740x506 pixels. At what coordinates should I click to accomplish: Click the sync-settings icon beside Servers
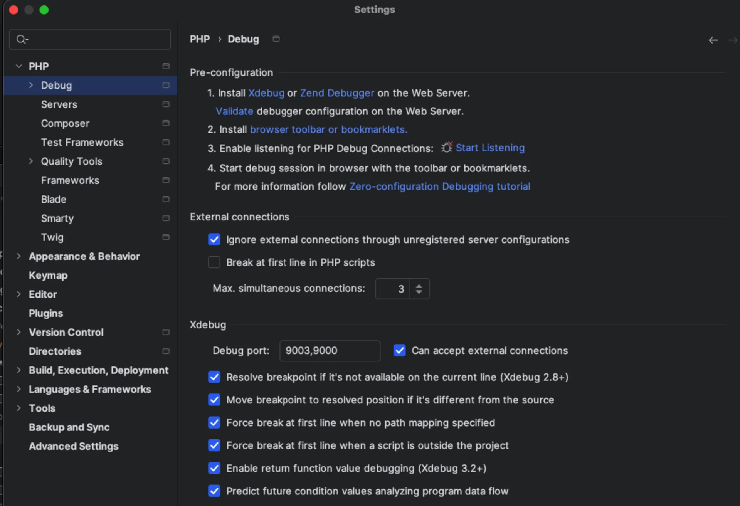click(165, 104)
